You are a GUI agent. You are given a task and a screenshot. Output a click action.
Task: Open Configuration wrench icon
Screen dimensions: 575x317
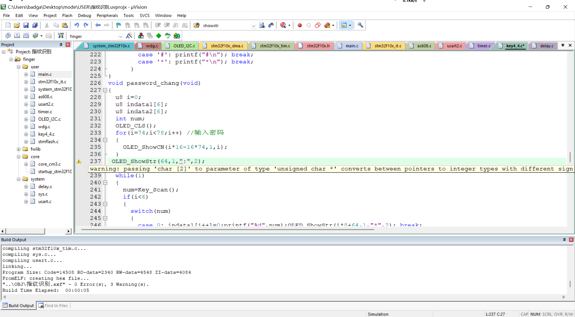pos(360,25)
